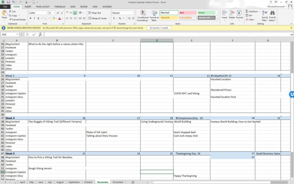This screenshot has height=184, width=294.
Task: Expand the General number format dropdown
Action: pyautogui.click(x=134, y=13)
